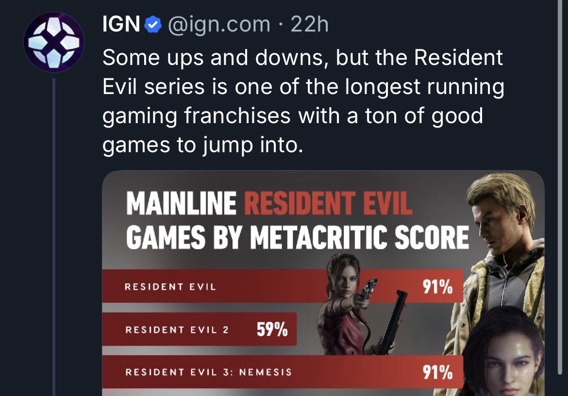Click the 91% score on the Resident Evil bar
568x396 pixels.
click(437, 287)
